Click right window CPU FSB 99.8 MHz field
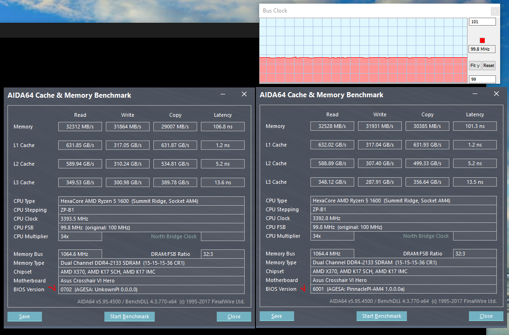 [404, 227]
